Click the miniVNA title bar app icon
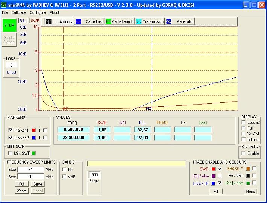Screen dimensions: 267x203 pyautogui.click(x=3, y=5)
